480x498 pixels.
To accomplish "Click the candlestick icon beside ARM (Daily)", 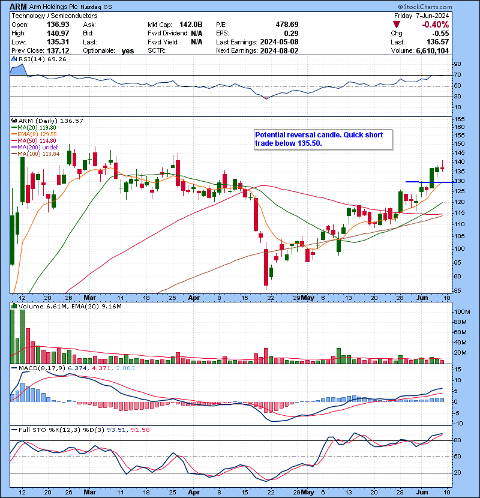I will tap(14, 121).
